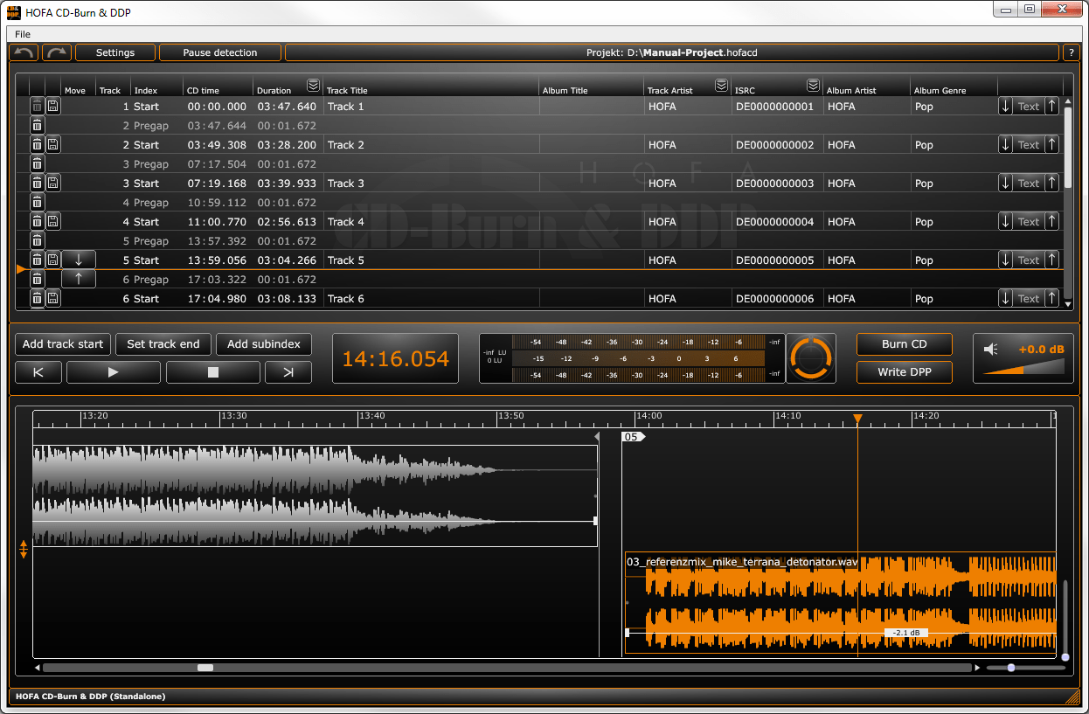The image size is (1089, 714).
Task: Open Text button for Track 6
Action: [x=1029, y=299]
